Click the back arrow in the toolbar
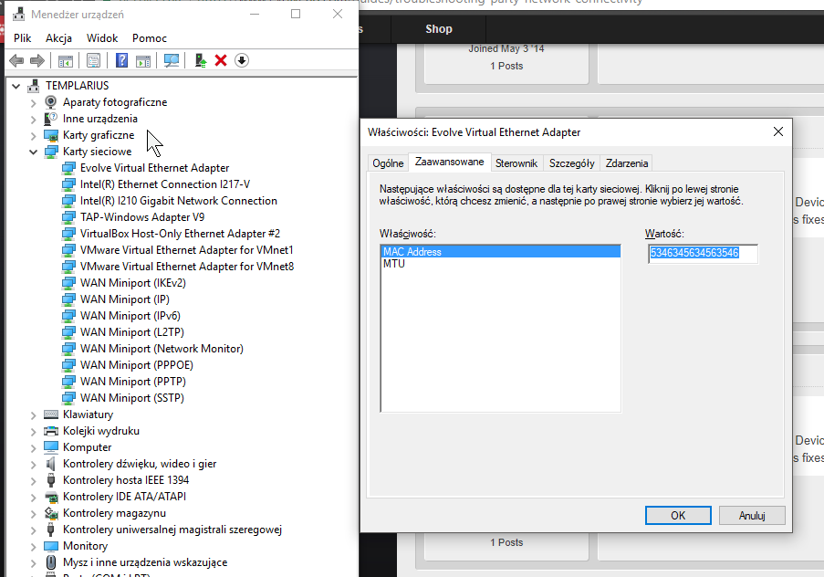 pyautogui.click(x=16, y=60)
